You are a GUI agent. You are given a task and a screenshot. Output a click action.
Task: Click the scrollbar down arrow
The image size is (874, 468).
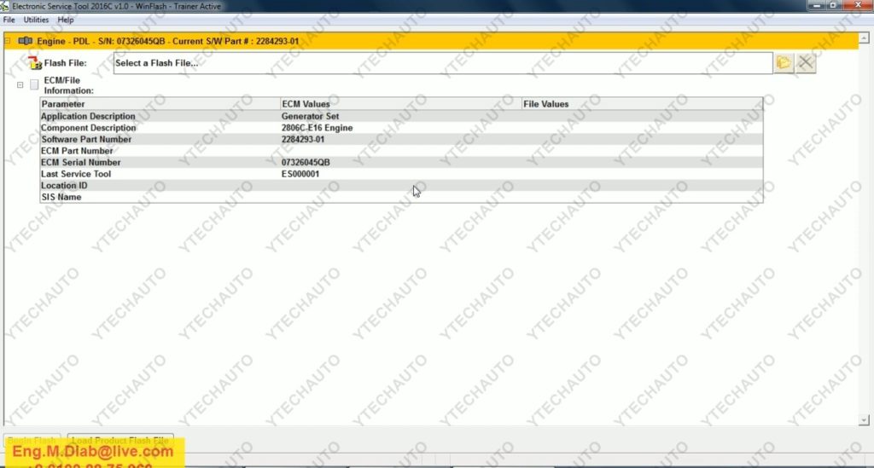pyautogui.click(x=863, y=419)
